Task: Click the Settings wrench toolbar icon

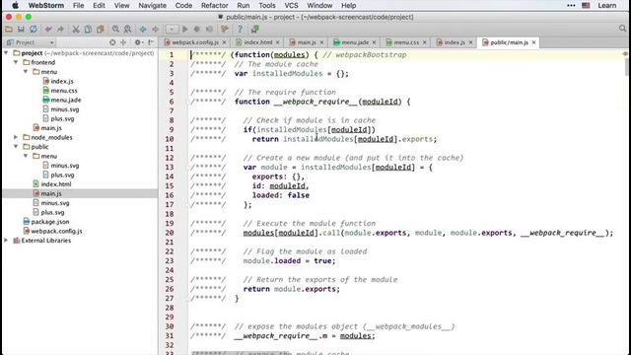Action: 225,30
